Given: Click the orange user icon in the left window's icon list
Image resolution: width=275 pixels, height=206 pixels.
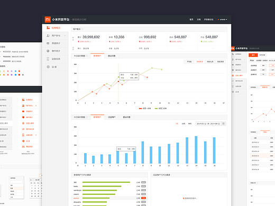Looking at the screenshot, I should point(23,106).
